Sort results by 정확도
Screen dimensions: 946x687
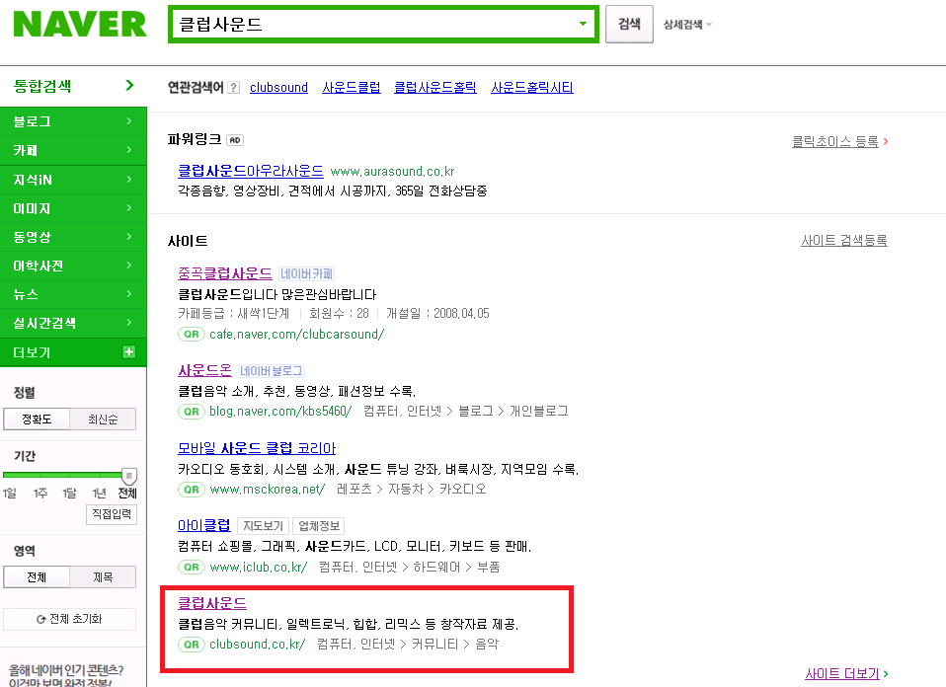[x=37, y=420]
